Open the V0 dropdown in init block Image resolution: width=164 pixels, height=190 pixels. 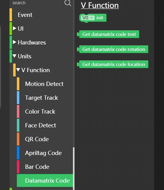(x=88, y=18)
